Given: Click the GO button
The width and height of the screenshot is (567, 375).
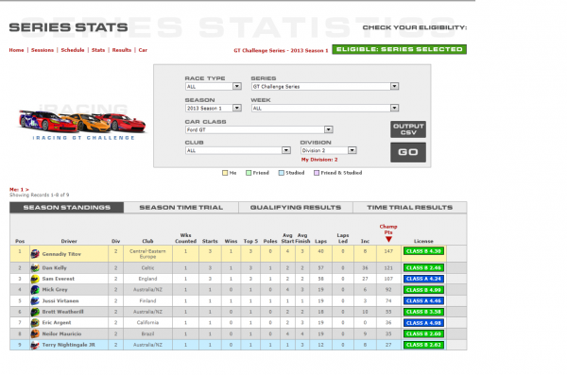Looking at the screenshot, I should coord(408,152).
